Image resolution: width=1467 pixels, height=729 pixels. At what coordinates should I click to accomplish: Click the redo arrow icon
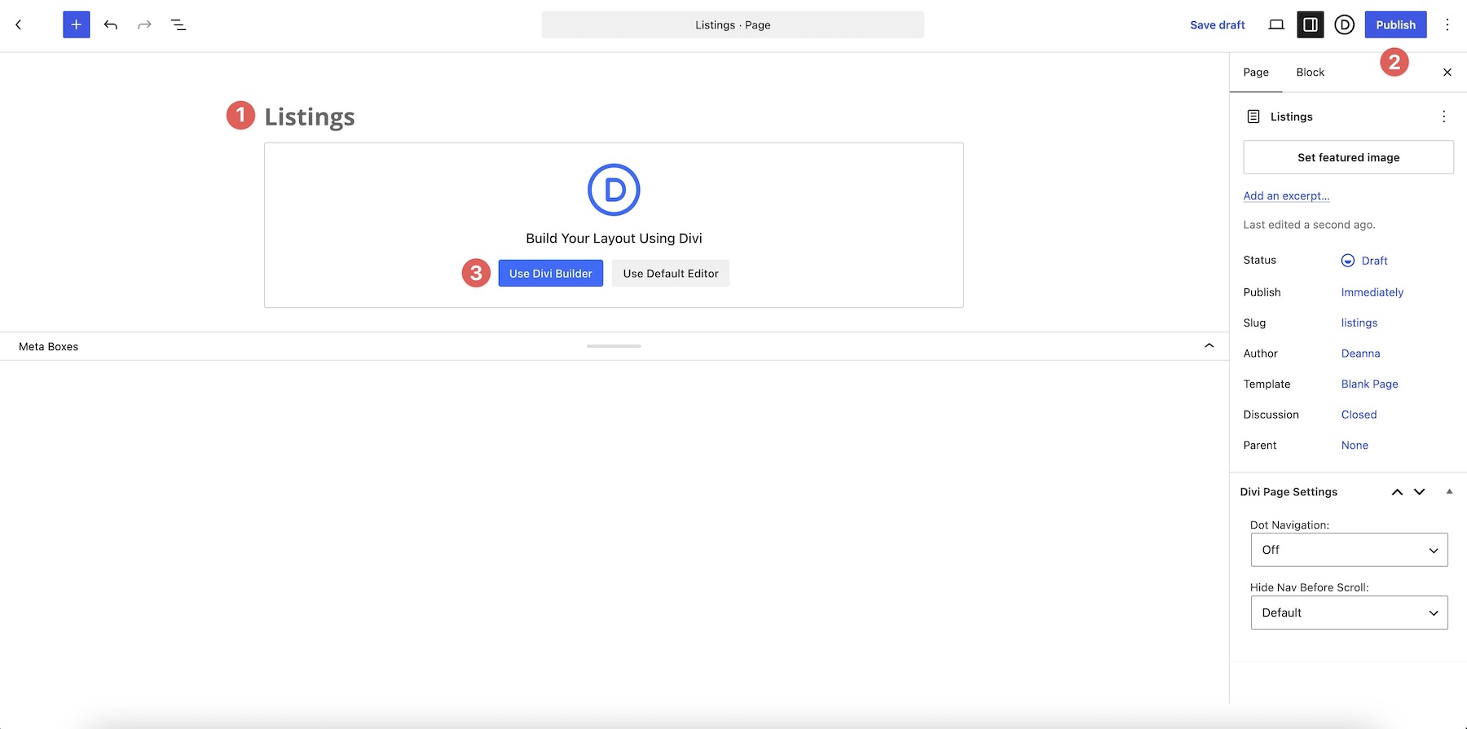pos(145,24)
